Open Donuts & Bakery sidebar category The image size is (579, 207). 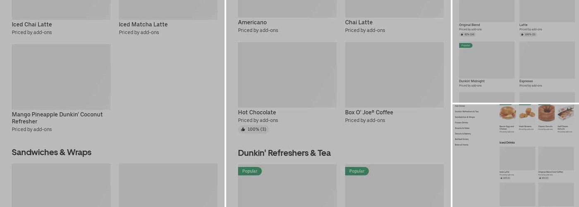463,134
